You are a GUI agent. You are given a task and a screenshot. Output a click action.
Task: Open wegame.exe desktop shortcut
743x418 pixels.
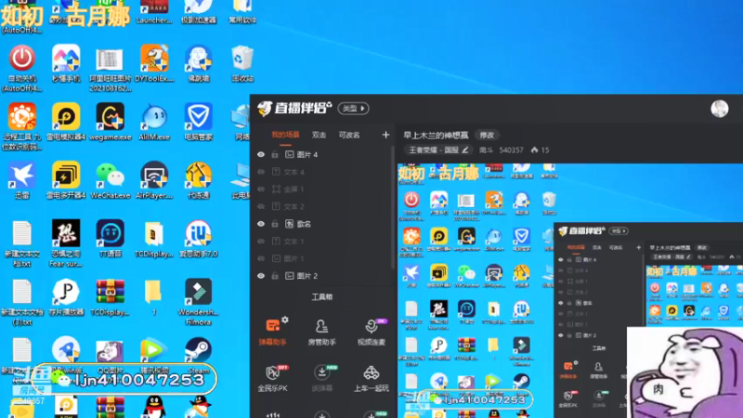[110, 122]
